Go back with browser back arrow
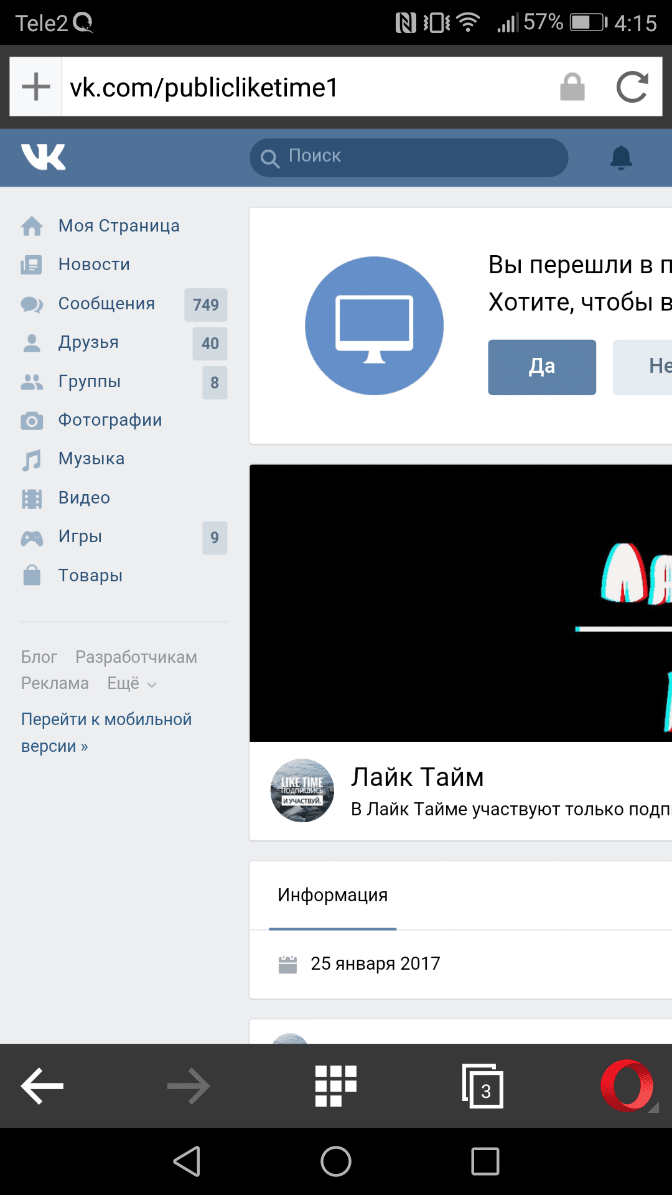The height and width of the screenshot is (1195, 672). (42, 1086)
